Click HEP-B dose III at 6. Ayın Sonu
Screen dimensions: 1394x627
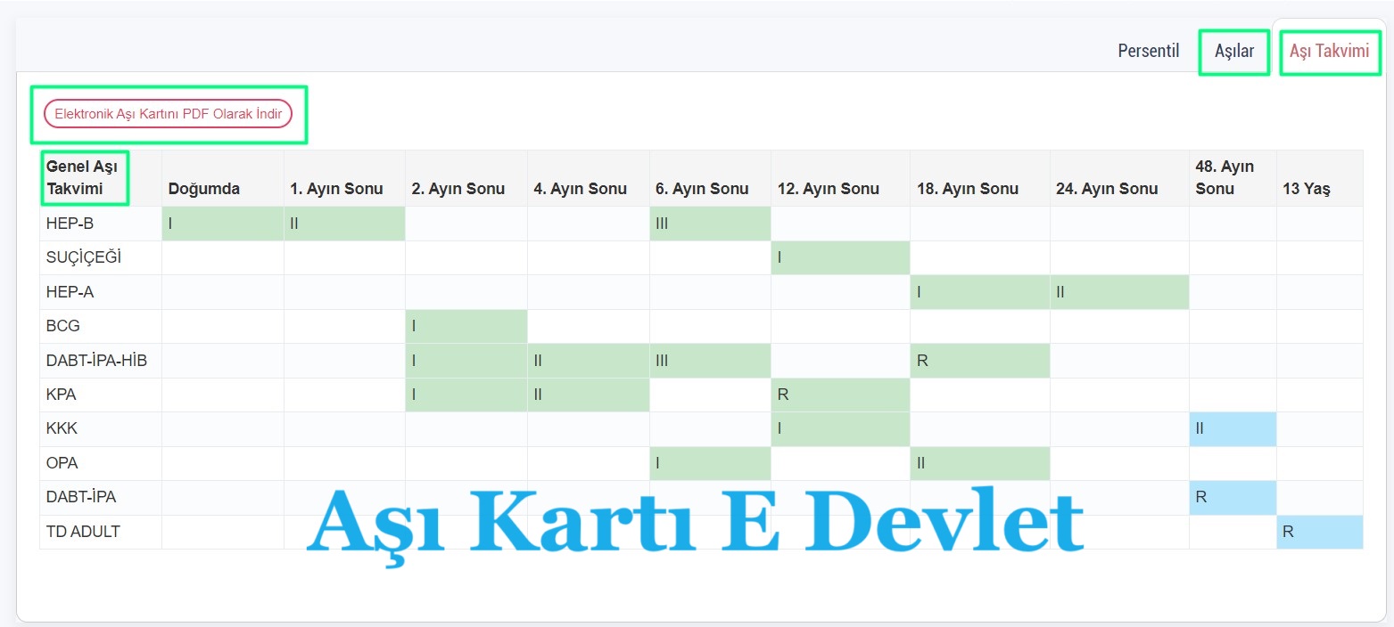(x=710, y=224)
